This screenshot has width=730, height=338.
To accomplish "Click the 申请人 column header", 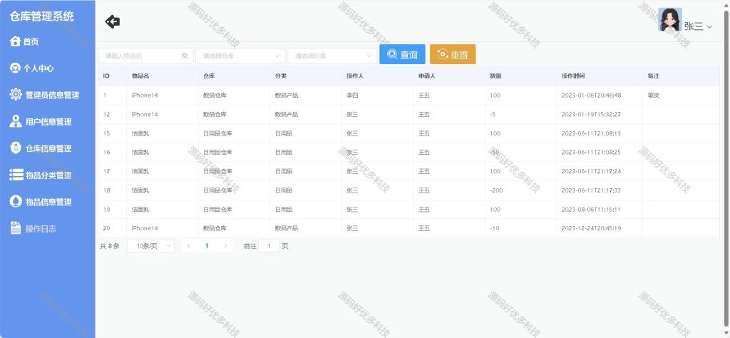I will point(426,76).
